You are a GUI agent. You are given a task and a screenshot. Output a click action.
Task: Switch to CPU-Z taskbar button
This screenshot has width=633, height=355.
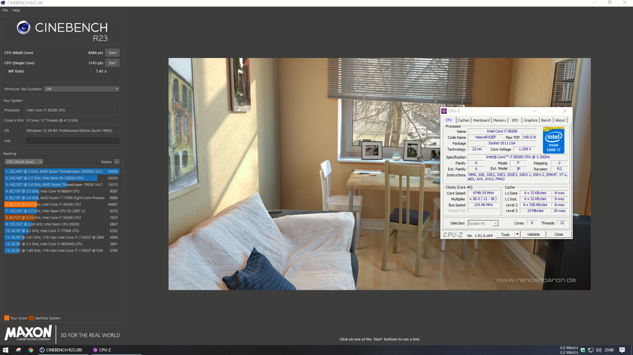115,350
